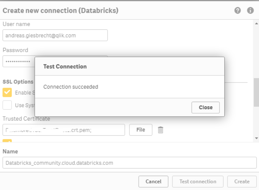The width and height of the screenshot is (259, 190).
Task: Click the Test connection button
Action: (198, 181)
